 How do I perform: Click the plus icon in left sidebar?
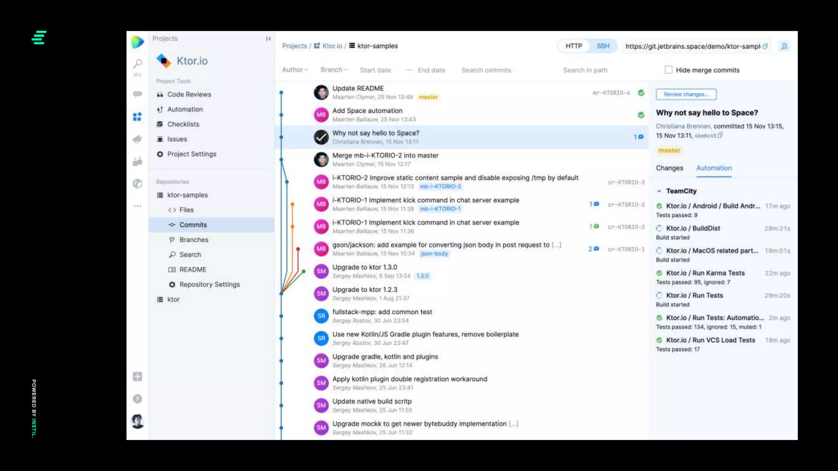tap(137, 377)
